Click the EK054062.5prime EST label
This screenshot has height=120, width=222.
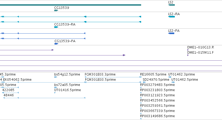[x=17, y=80]
